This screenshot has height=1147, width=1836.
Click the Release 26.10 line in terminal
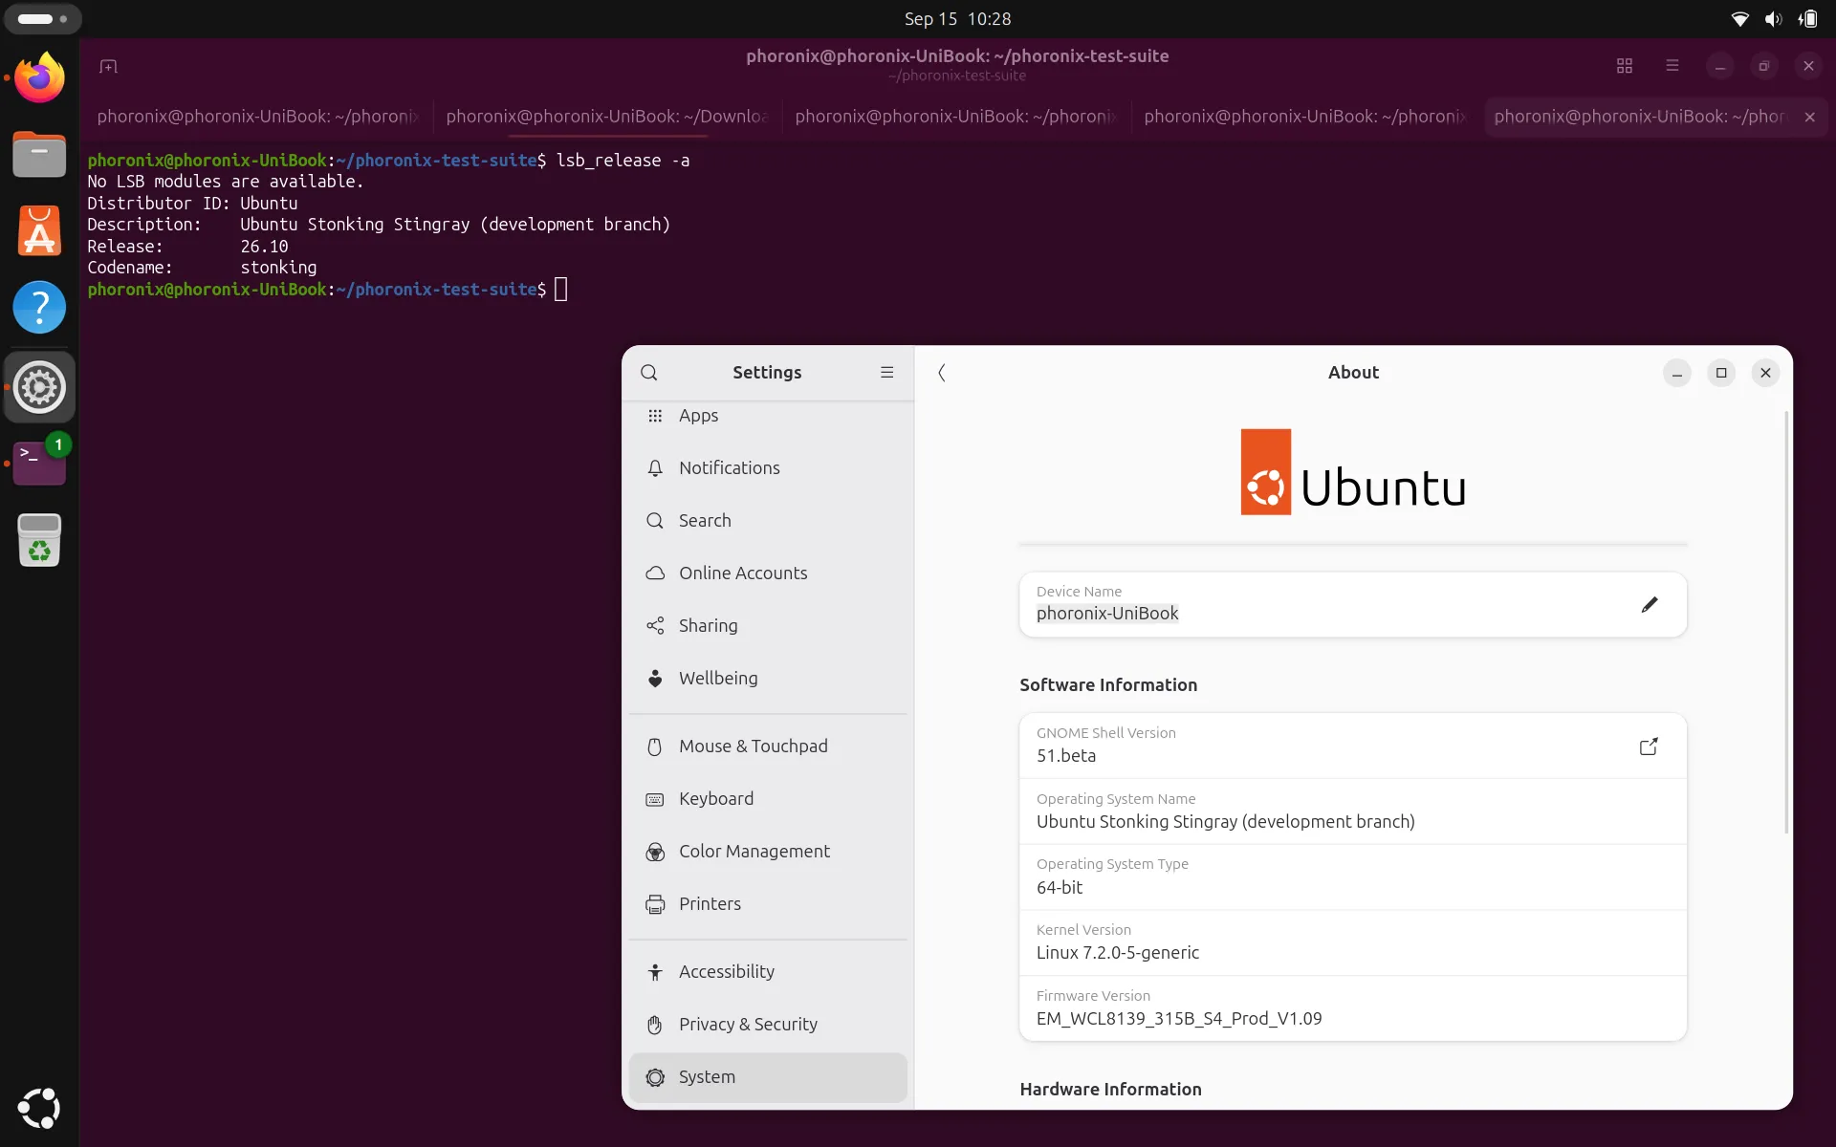187,247
